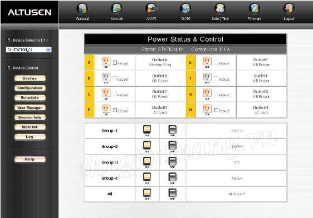313x218 pixels.
Task: Open the User Manager button
Action: (30, 107)
